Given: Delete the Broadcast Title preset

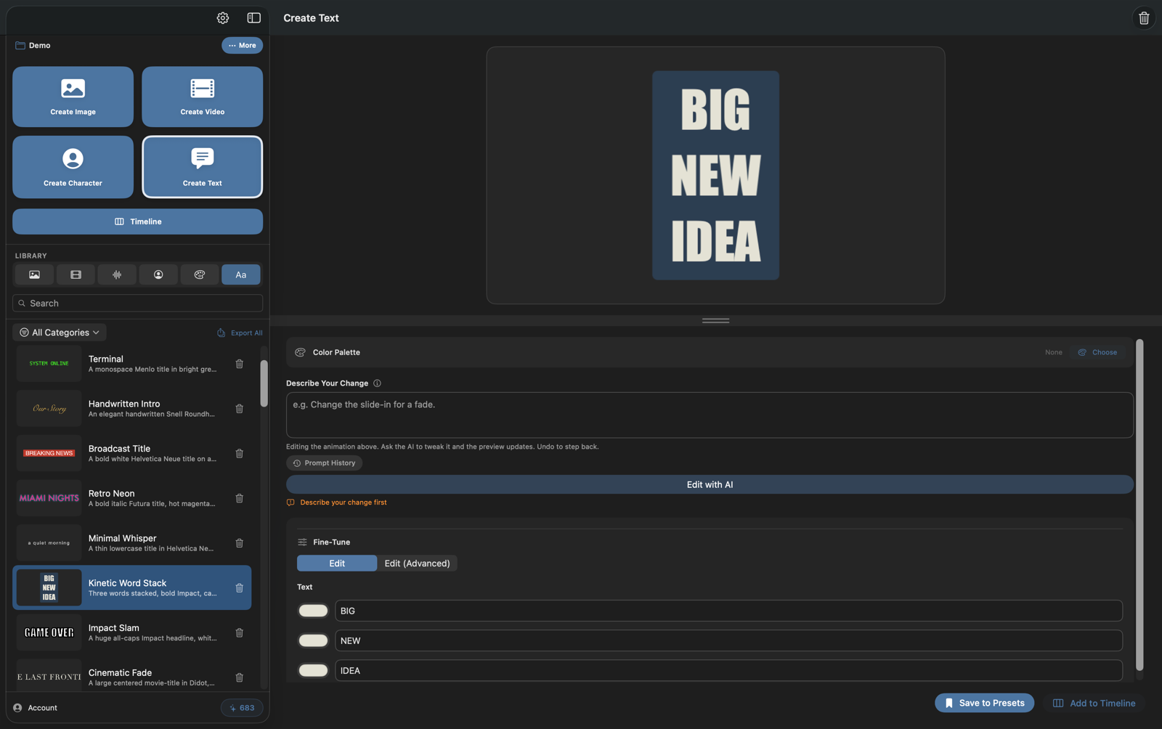Looking at the screenshot, I should (240, 454).
